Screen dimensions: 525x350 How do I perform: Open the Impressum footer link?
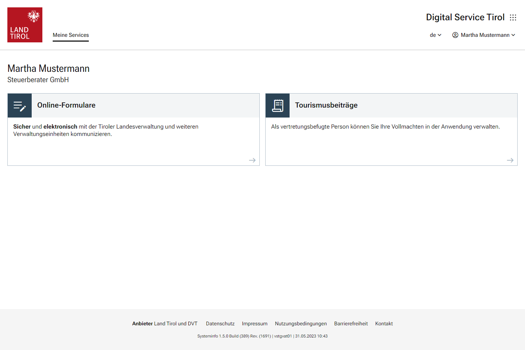tap(255, 323)
